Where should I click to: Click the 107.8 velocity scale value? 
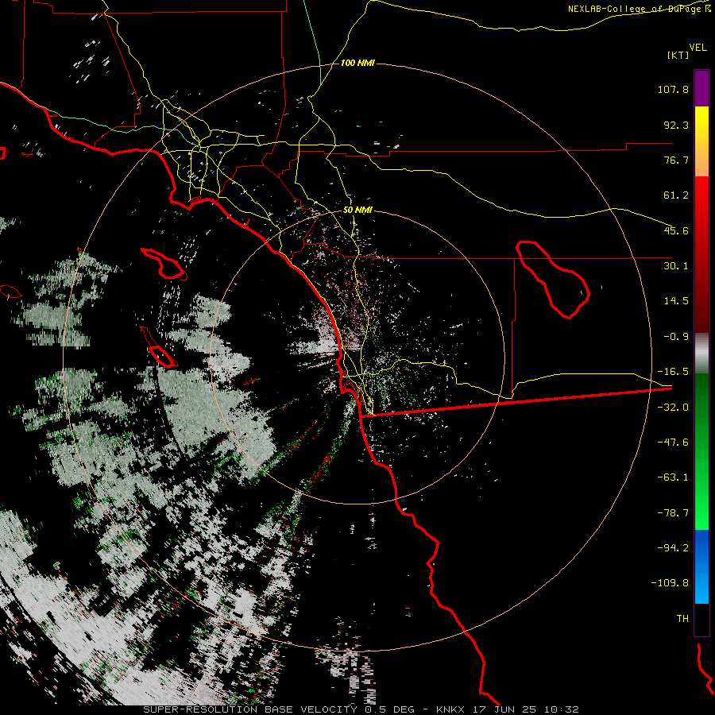[673, 89]
